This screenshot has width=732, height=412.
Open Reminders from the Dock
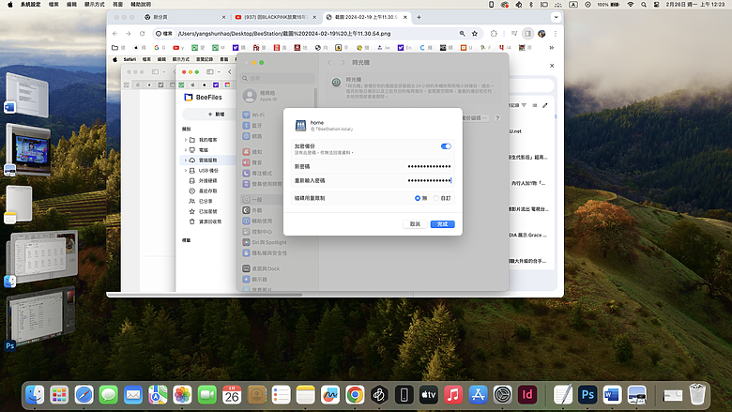281,395
